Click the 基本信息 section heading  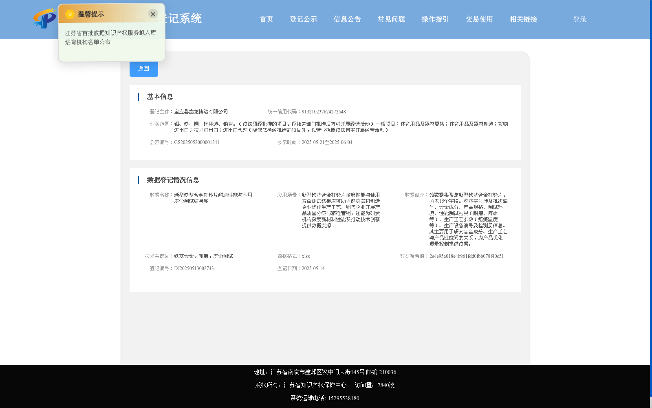pyautogui.click(x=160, y=97)
